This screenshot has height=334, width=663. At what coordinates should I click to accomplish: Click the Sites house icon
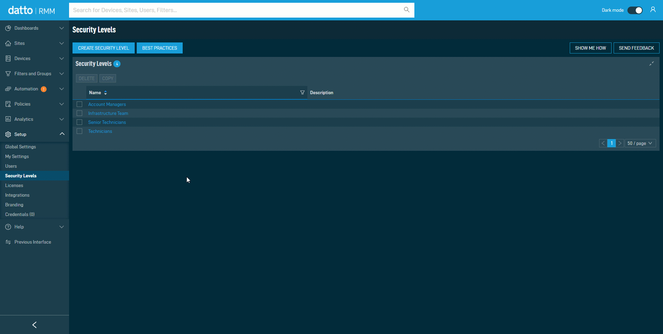point(8,43)
